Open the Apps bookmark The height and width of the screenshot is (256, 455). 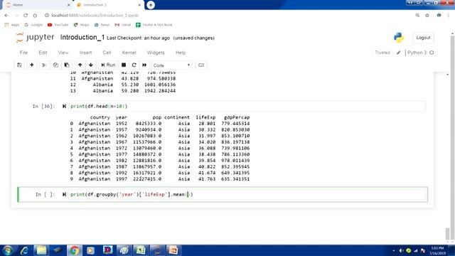(12, 25)
